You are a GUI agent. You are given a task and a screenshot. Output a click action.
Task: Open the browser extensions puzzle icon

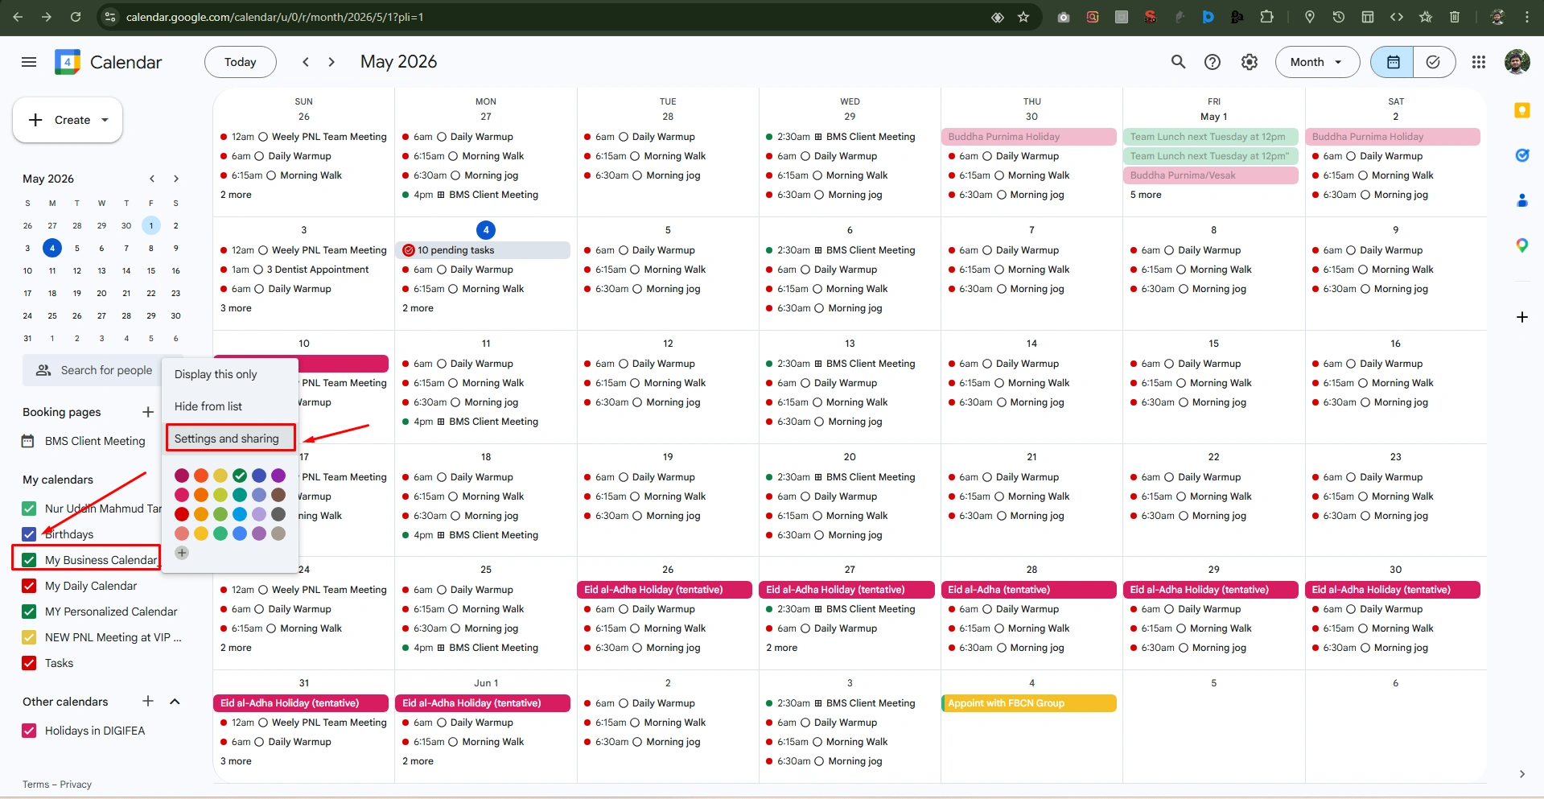[x=1266, y=17]
